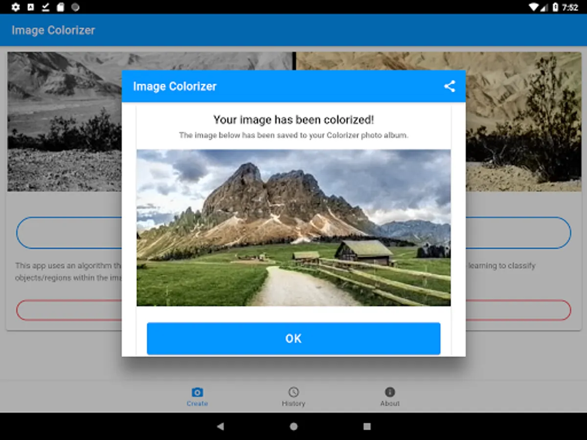This screenshot has width=587, height=440.
Task: Tap the Image Colorizer title in the app bar
Action: coord(53,30)
